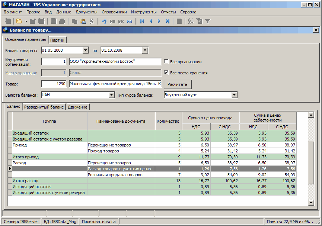Open the balance start date dropdown
The height and width of the screenshot is (226, 322).
click(x=85, y=50)
